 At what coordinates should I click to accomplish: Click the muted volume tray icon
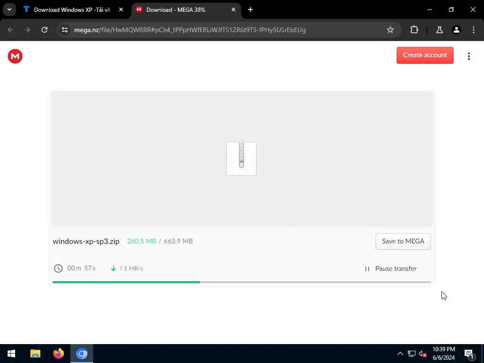coord(423,354)
